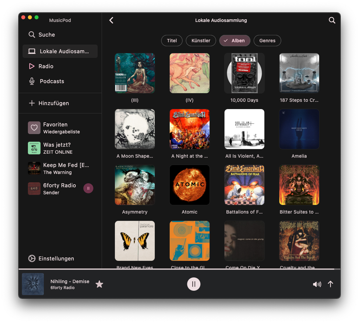Open the Battalions of Fear album cover

tap(244, 185)
